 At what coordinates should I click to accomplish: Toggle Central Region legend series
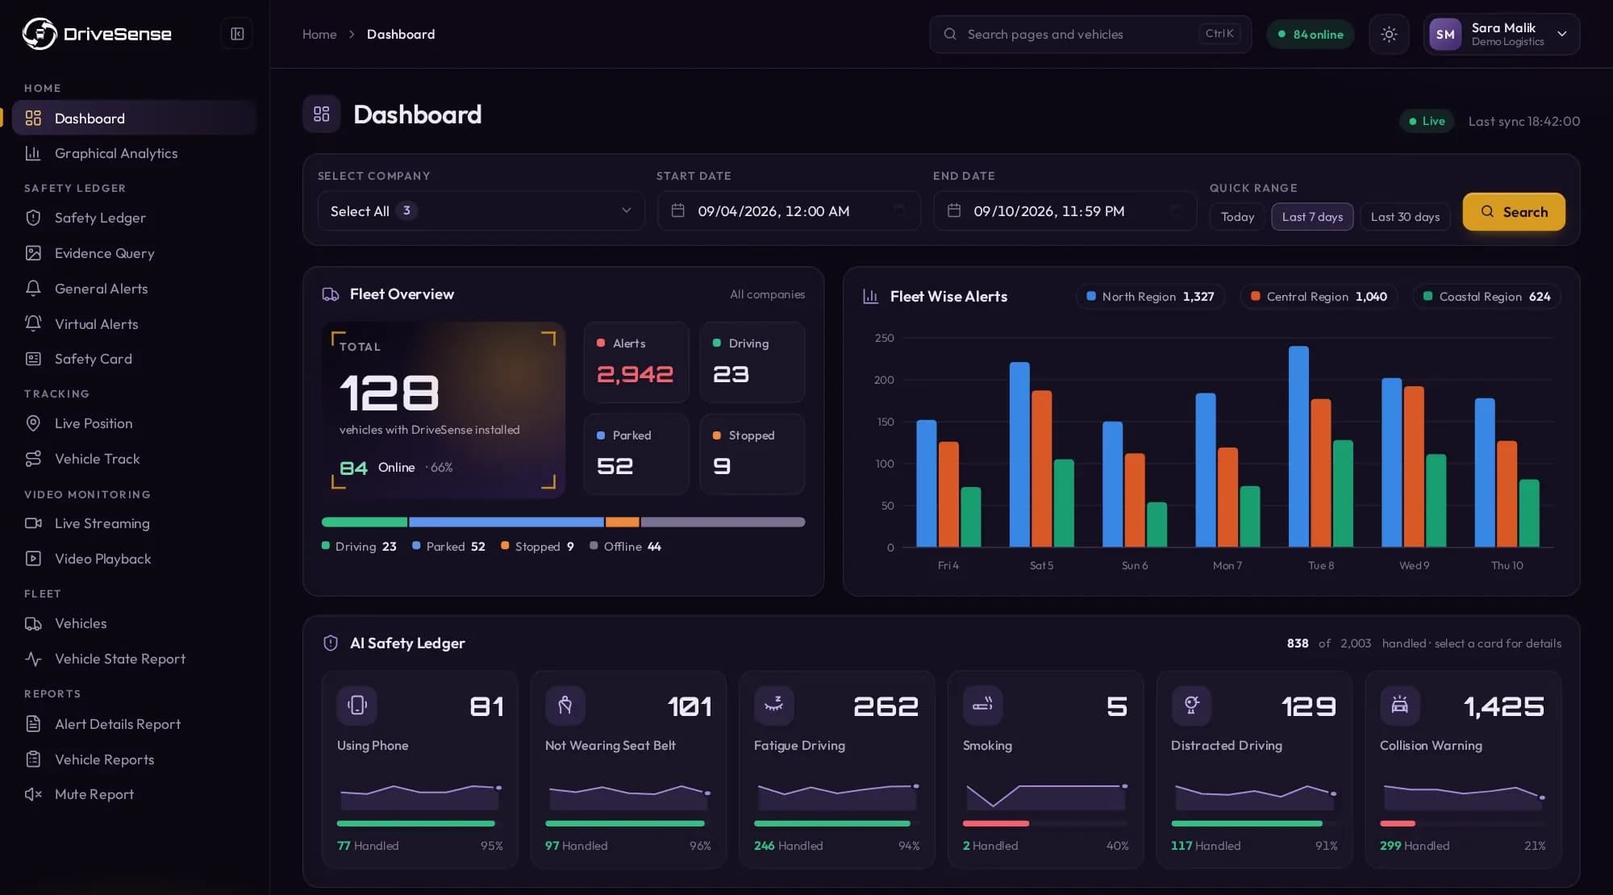1319,297
